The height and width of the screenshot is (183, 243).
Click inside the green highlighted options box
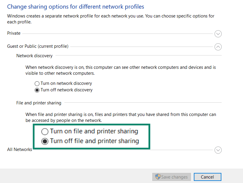pyautogui.click(x=91, y=136)
